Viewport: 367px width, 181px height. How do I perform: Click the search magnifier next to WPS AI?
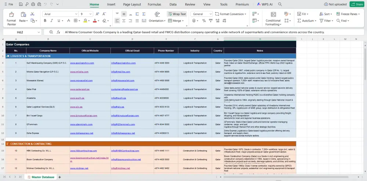(x=280, y=4)
